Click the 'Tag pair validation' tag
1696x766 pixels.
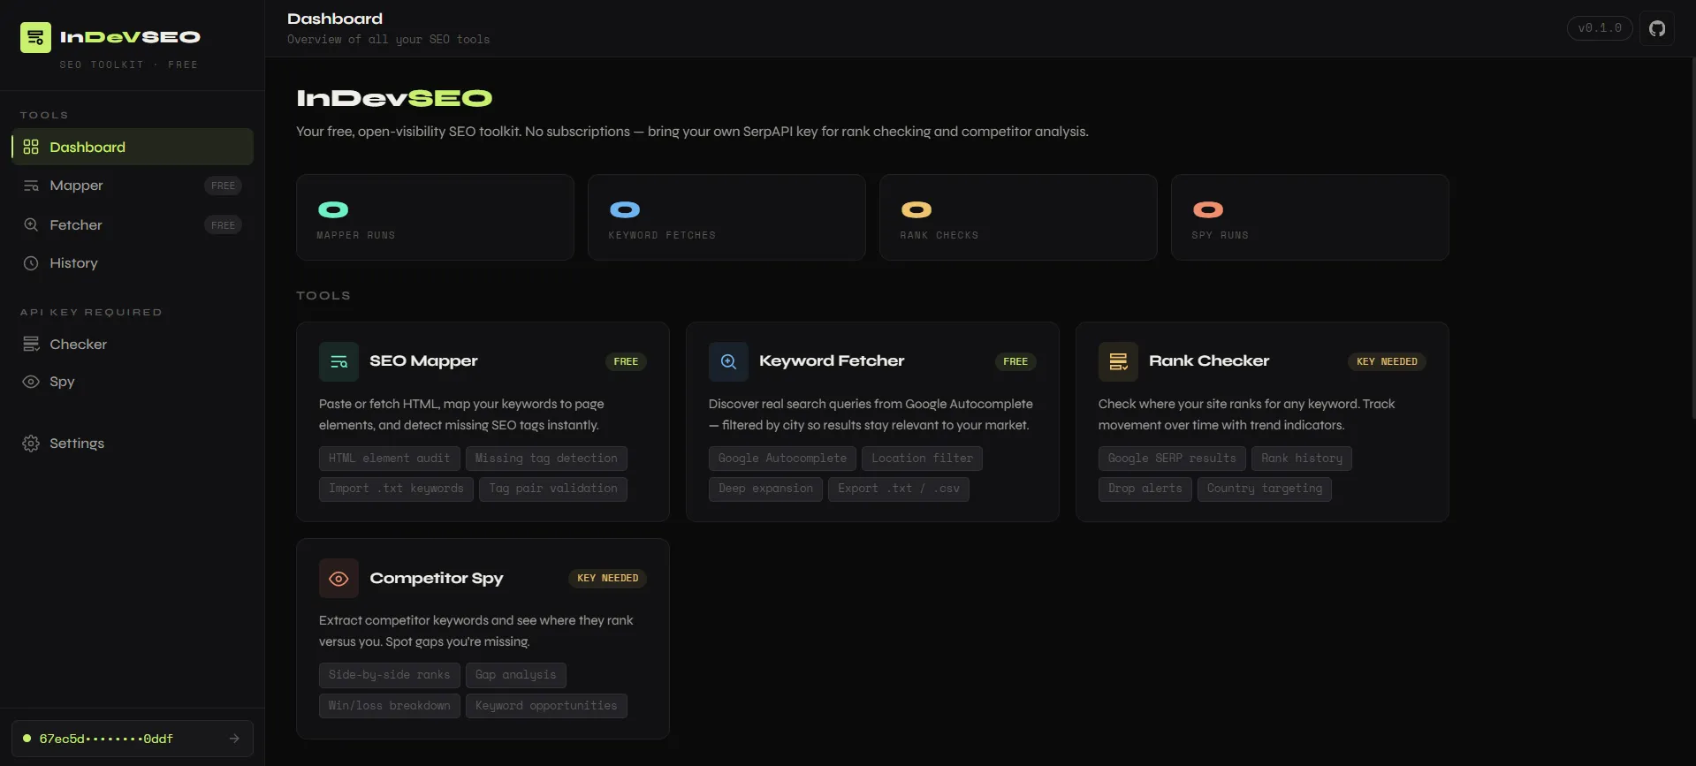pyautogui.click(x=553, y=489)
